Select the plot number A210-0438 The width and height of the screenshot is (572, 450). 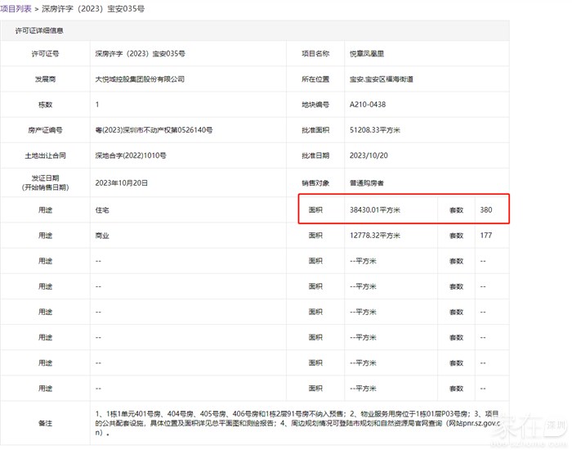[368, 105]
